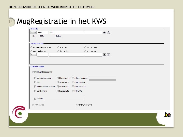Tick the Intox. medicatie checkbox
The image size is (183, 137).
pos(73,78)
